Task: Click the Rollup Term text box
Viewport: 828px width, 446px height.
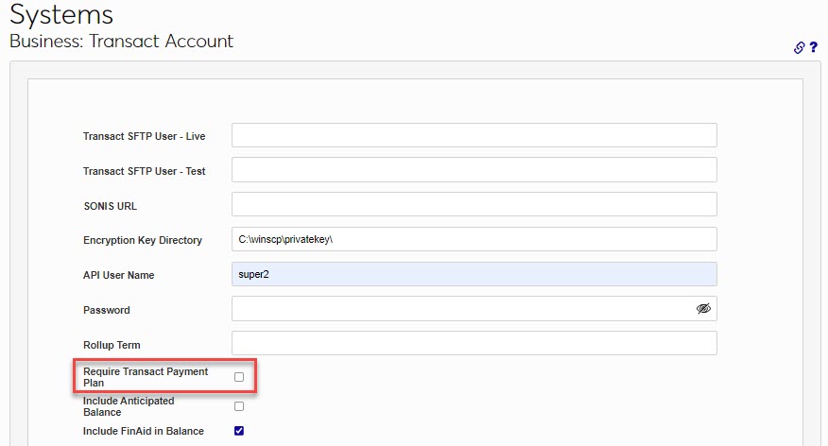Action: pos(474,343)
